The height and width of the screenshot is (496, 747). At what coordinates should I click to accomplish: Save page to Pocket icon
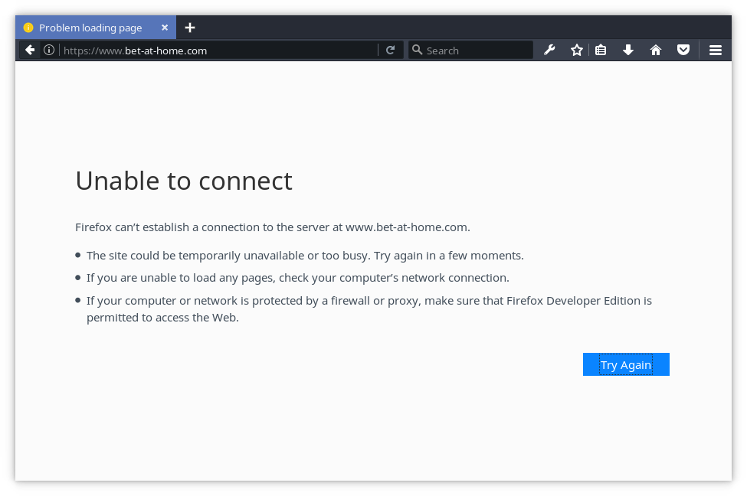pyautogui.click(x=683, y=50)
